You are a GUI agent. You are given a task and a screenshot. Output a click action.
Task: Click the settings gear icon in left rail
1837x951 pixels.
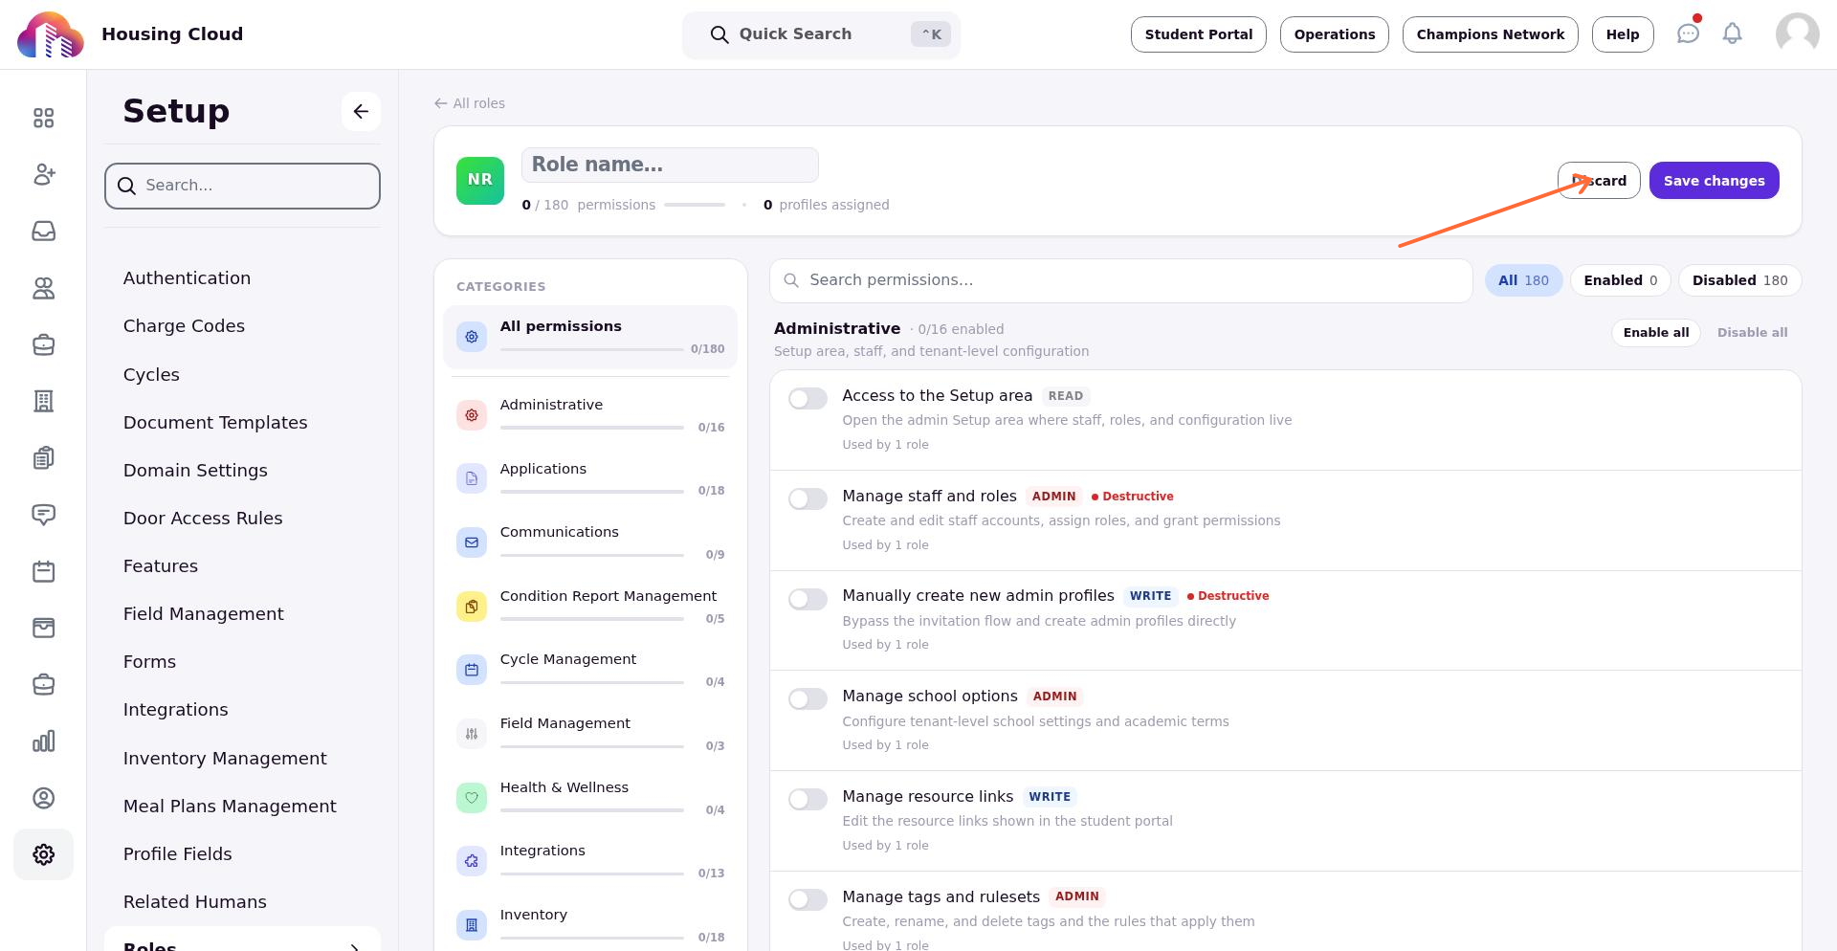pos(43,854)
